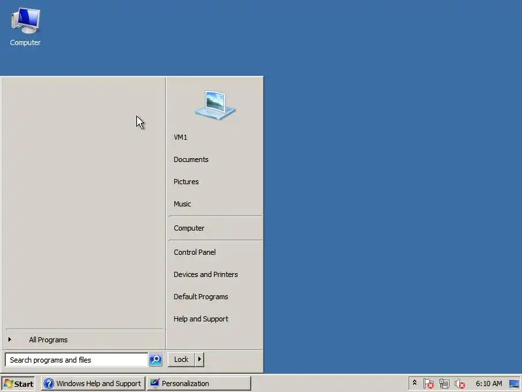The height and width of the screenshot is (392, 522).
Task: Open the VM1 user folder
Action: [x=215, y=137]
